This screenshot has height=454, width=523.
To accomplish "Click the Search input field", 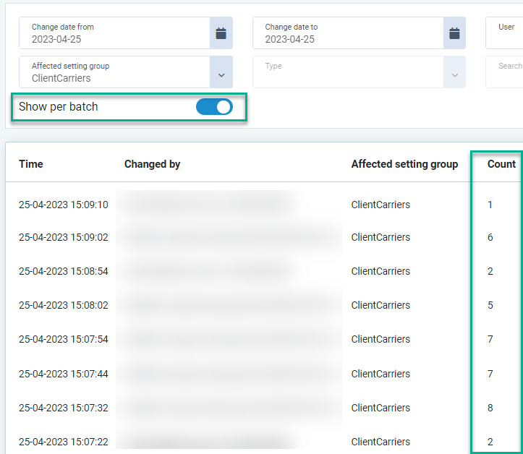I will (x=506, y=72).
